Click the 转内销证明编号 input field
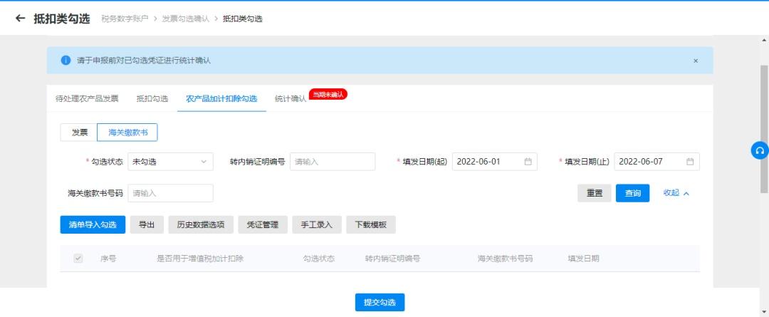This screenshot has width=769, height=317. click(x=333, y=162)
